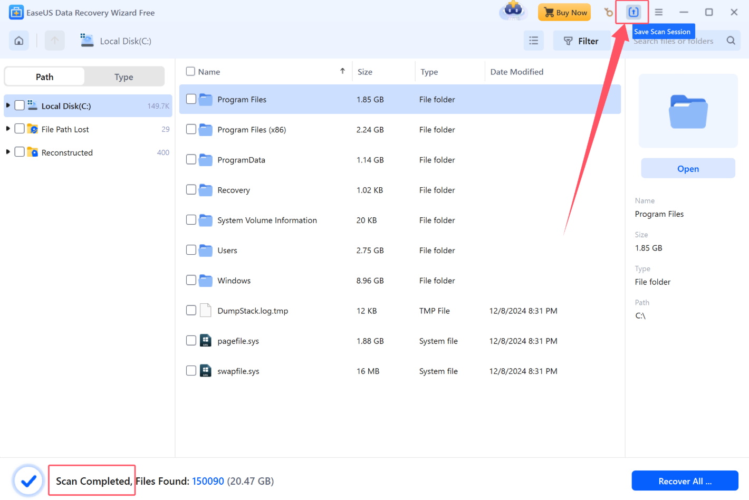749x500 pixels.
Task: Switch to the Type tab
Action: 123,76
